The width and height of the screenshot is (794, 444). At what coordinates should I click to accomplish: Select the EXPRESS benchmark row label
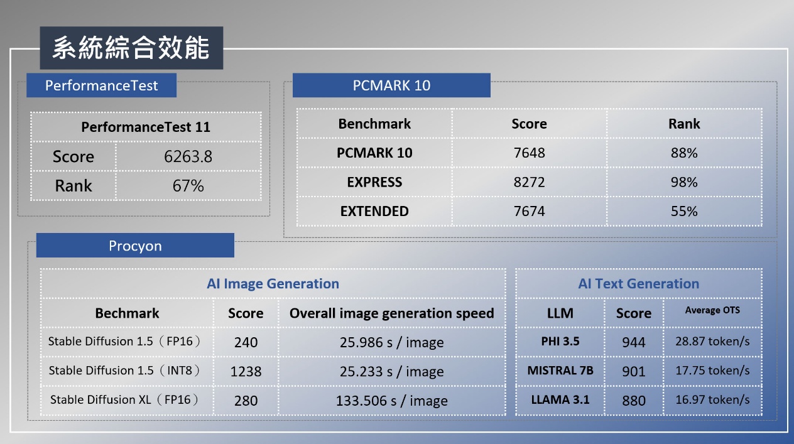(374, 182)
